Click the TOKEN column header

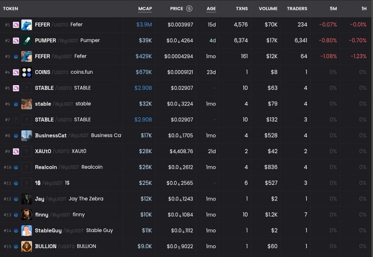tap(10, 9)
